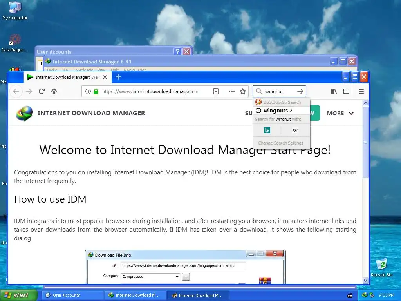Click the address bar URL
The image size is (401, 301).
150,91
